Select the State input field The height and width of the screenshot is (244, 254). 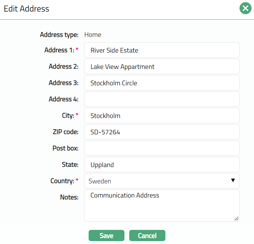pyautogui.click(x=162, y=165)
